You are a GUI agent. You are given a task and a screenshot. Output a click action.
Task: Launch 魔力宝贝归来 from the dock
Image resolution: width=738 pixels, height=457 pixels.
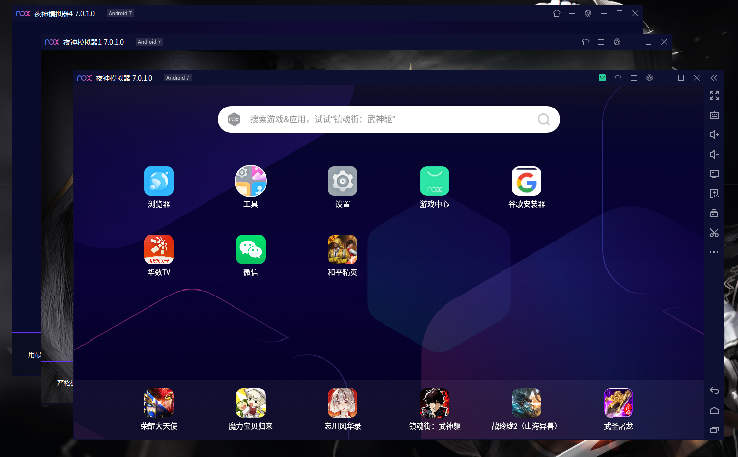[x=251, y=403]
